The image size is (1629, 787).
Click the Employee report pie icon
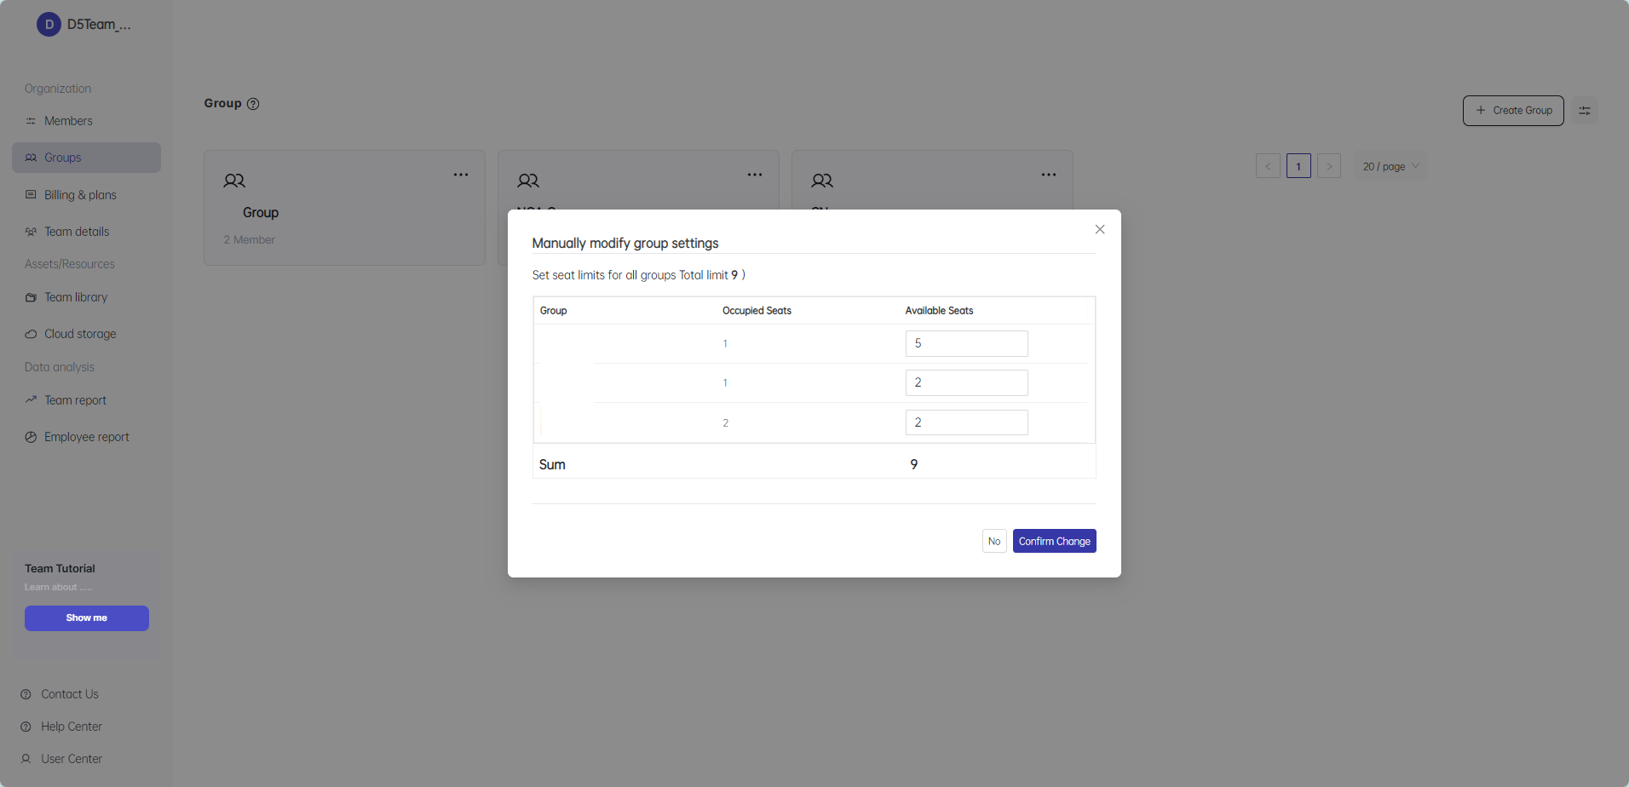click(x=31, y=437)
